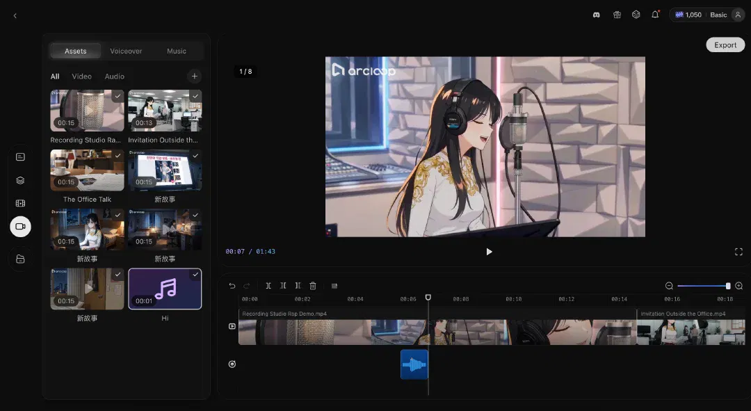Image resolution: width=751 pixels, height=411 pixels.
Task: Open the Basic plan label
Action: tap(718, 15)
